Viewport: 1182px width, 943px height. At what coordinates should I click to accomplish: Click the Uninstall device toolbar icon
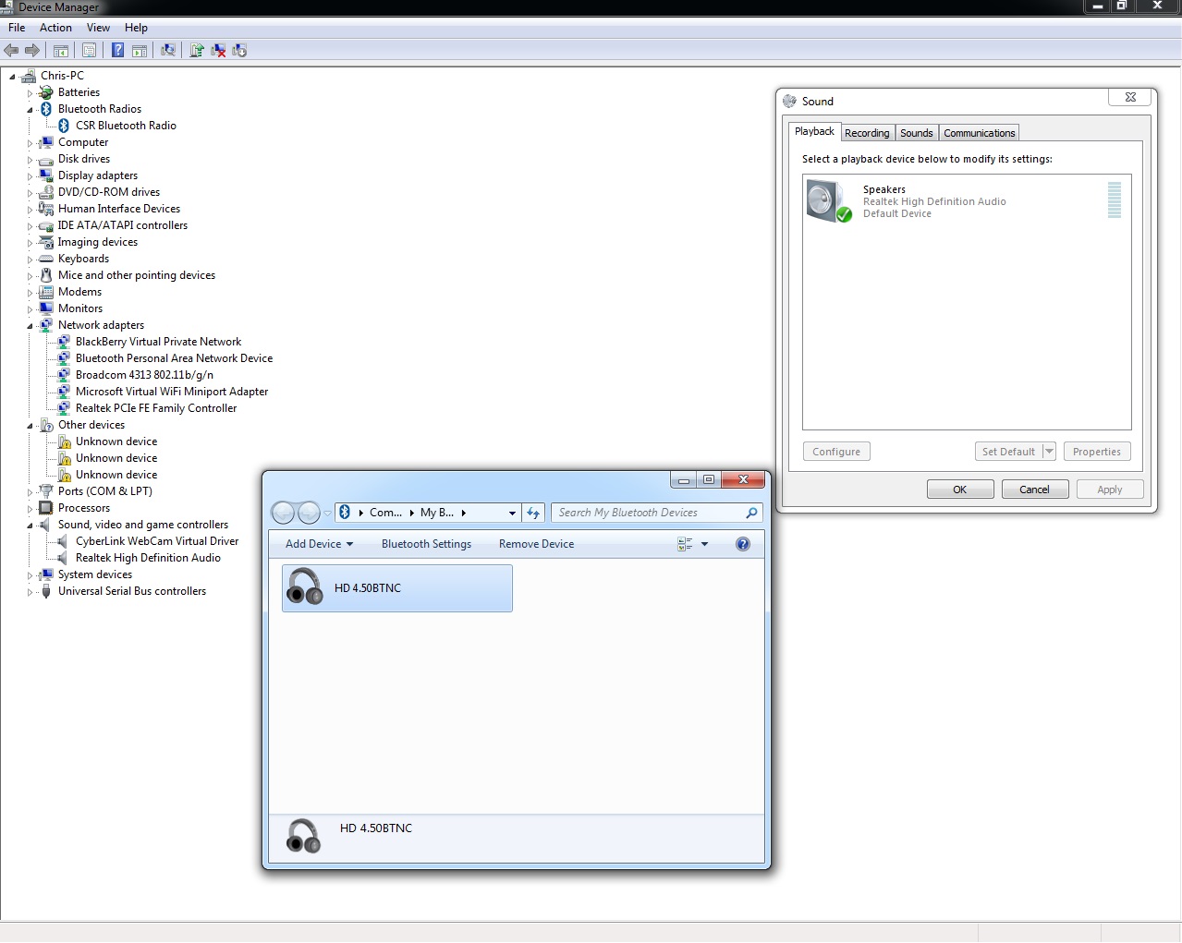(219, 51)
